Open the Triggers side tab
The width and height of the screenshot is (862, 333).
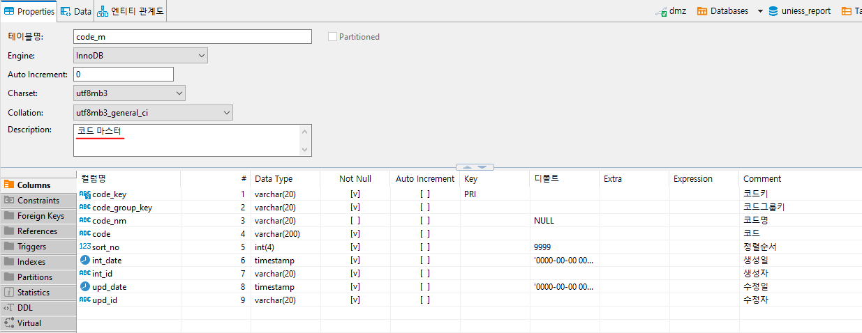coord(38,247)
